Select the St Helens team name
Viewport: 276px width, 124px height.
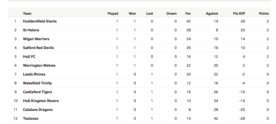point(31,30)
